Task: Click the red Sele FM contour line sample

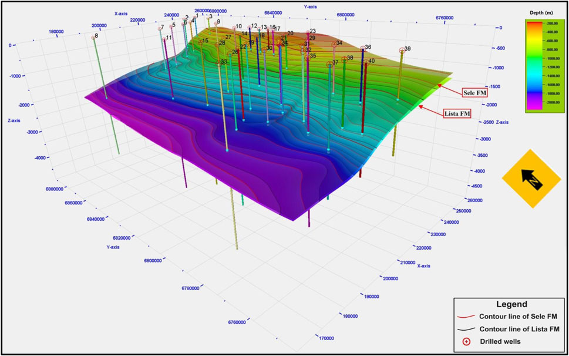Action: tap(466, 317)
